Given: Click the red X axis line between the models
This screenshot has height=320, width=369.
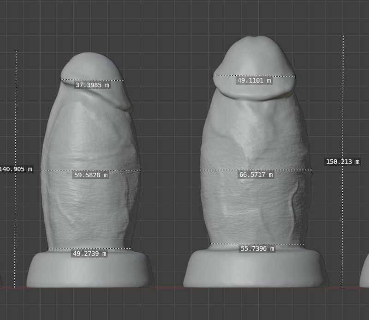Looking at the screenshot, I should 168,288.
